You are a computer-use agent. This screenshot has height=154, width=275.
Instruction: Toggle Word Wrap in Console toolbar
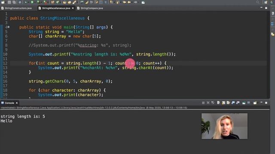pos(228,103)
